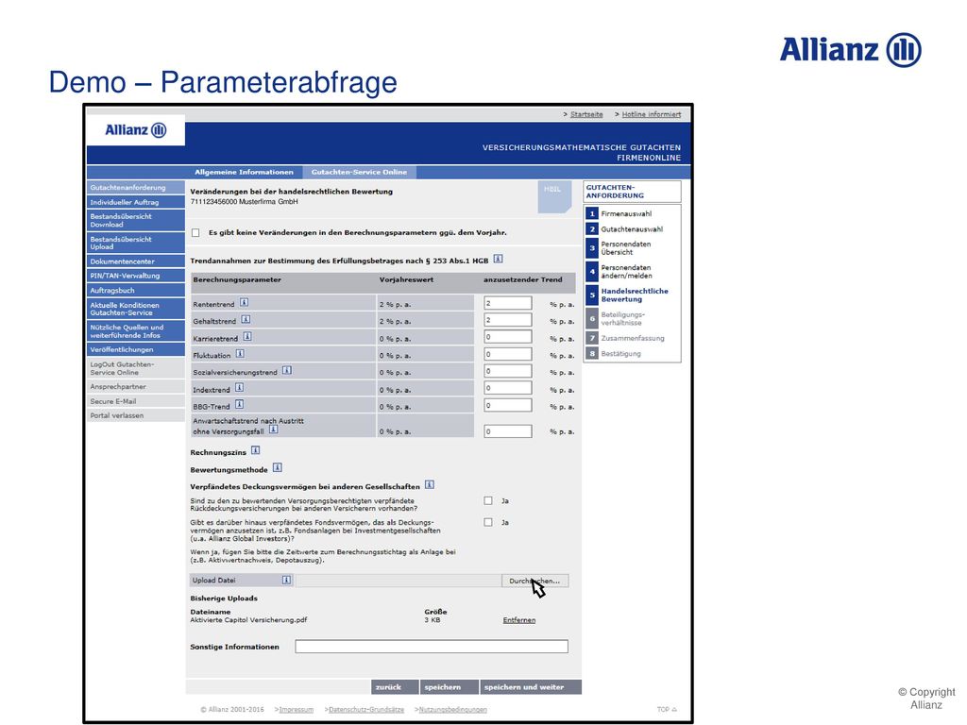Click Karrieretrend value input field

[507, 337]
